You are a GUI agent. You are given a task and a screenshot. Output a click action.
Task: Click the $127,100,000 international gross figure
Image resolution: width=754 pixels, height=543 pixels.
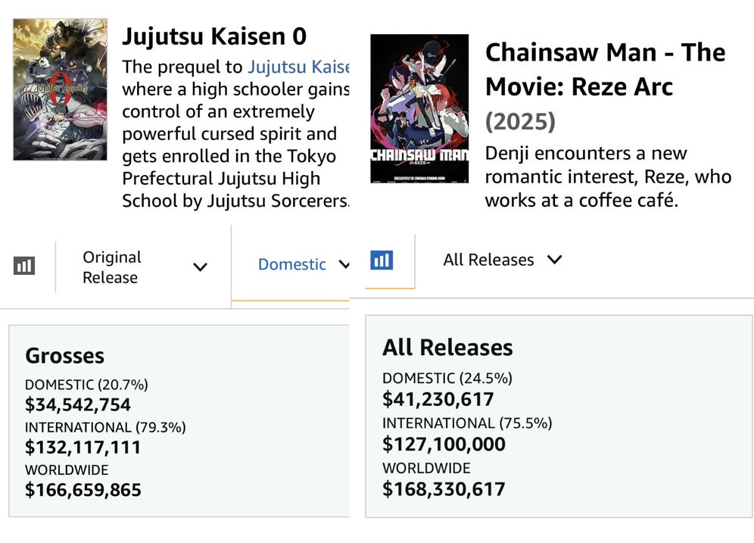[444, 444]
